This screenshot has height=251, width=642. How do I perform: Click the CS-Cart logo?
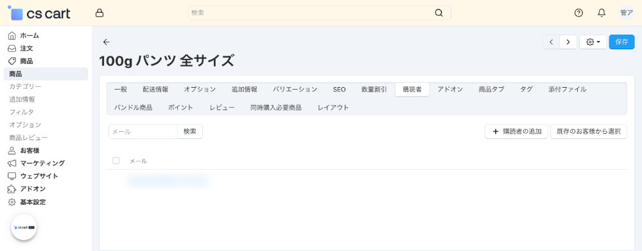point(39,13)
